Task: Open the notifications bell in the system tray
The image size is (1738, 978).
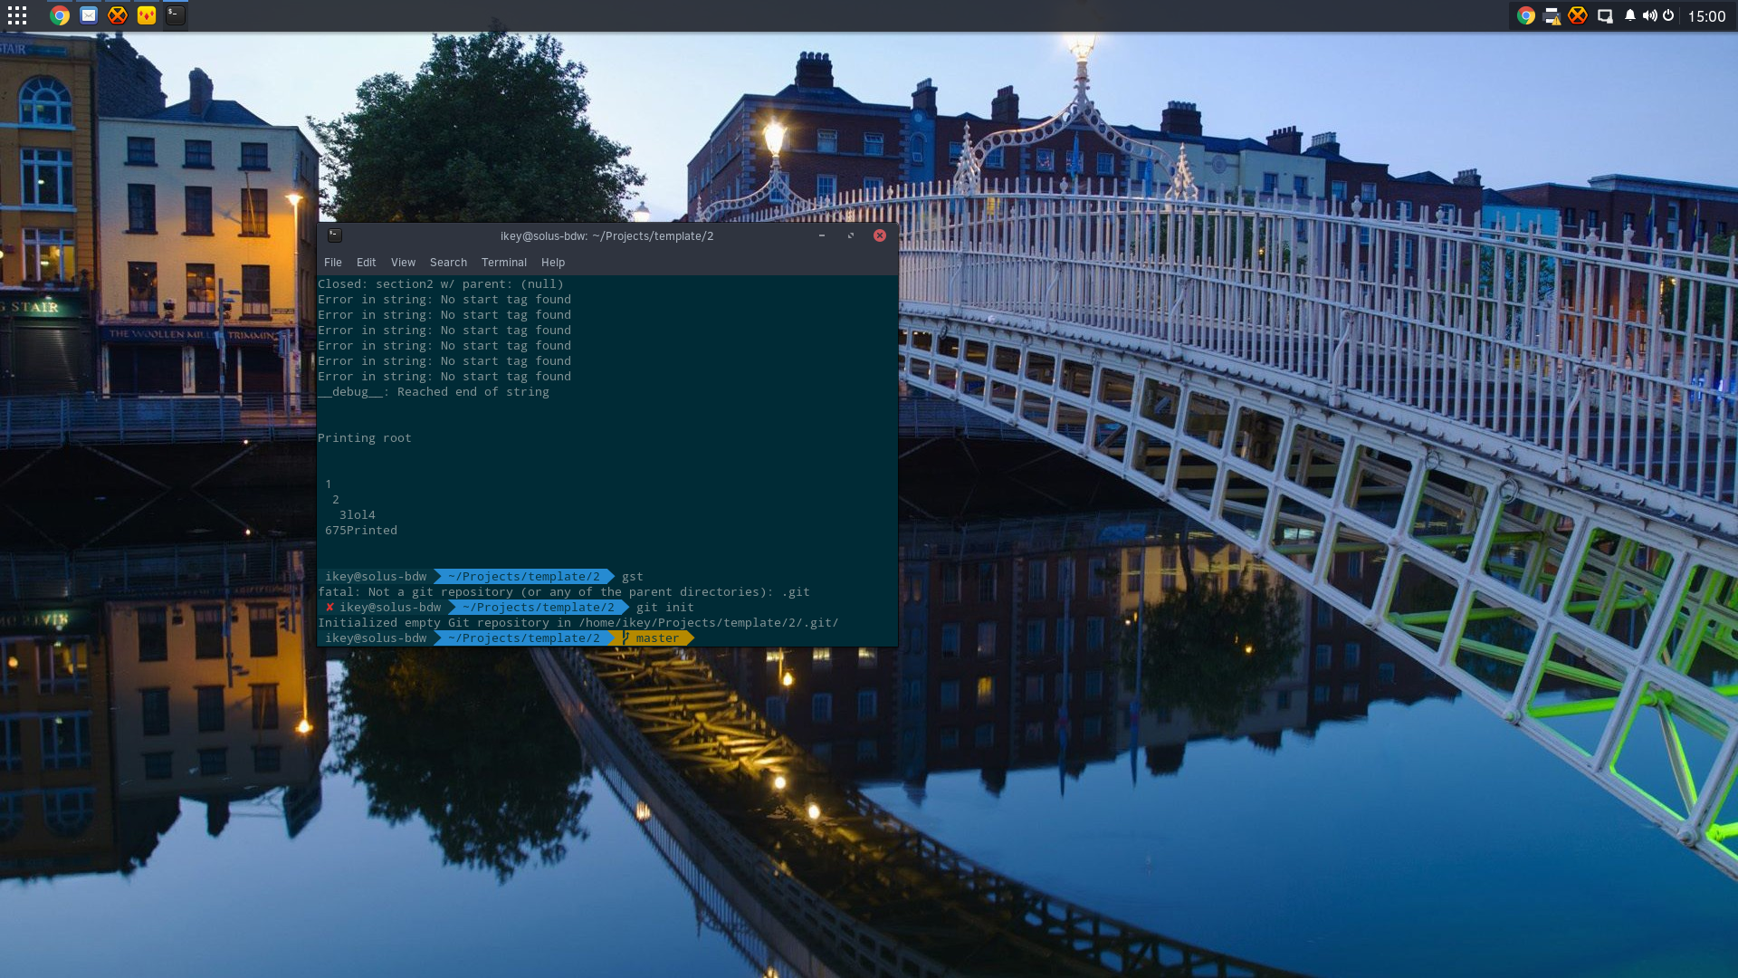Action: point(1630,15)
